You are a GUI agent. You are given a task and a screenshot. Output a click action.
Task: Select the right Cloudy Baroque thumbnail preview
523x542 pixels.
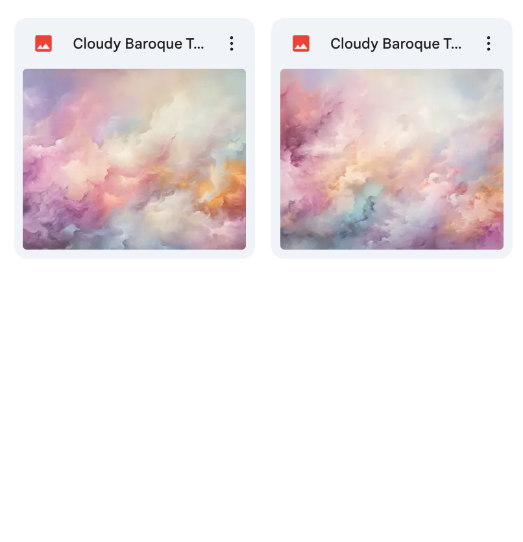pos(392,159)
